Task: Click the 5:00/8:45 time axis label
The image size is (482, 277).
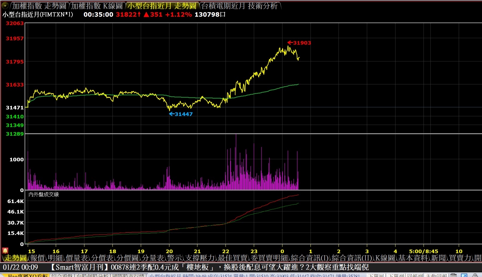Action: click(424, 251)
